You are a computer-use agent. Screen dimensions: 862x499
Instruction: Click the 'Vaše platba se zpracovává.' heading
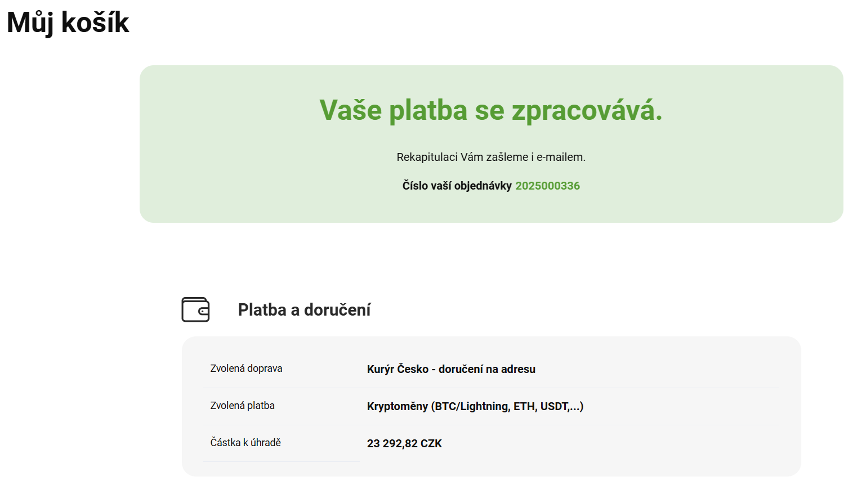click(491, 110)
